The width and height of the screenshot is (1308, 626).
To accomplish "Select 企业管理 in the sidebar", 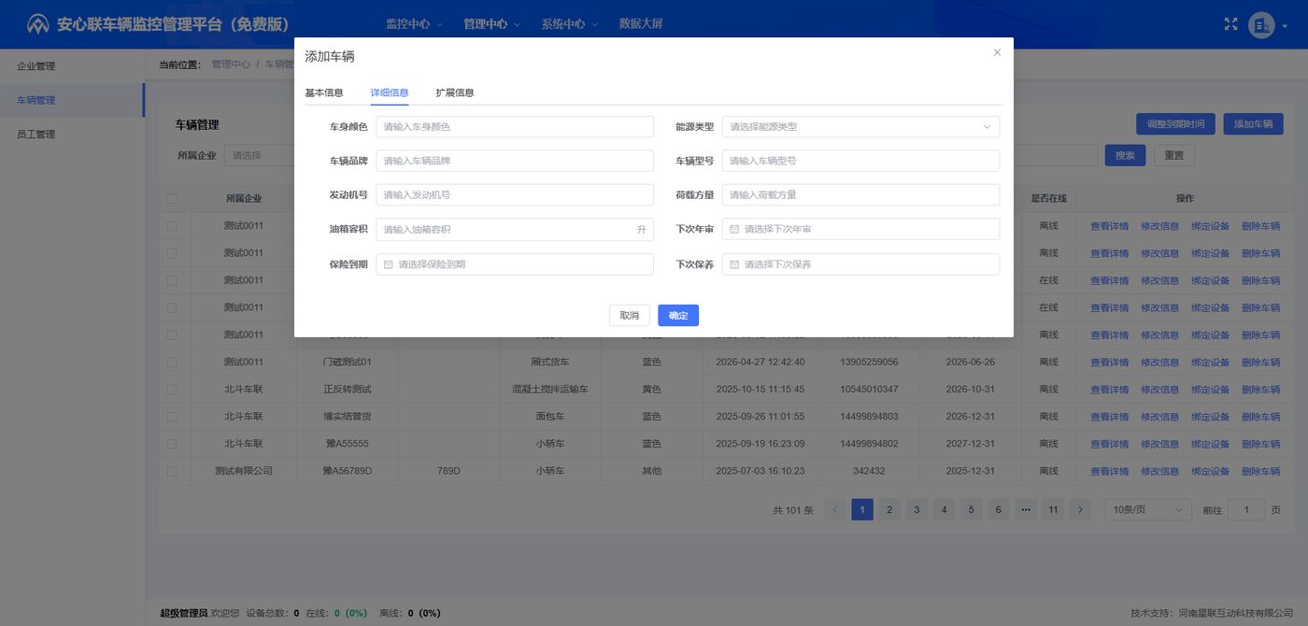I will (x=72, y=66).
